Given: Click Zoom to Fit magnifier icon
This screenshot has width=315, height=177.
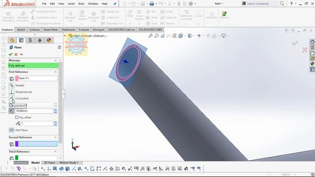Looking at the screenshot, I should click(151, 36).
